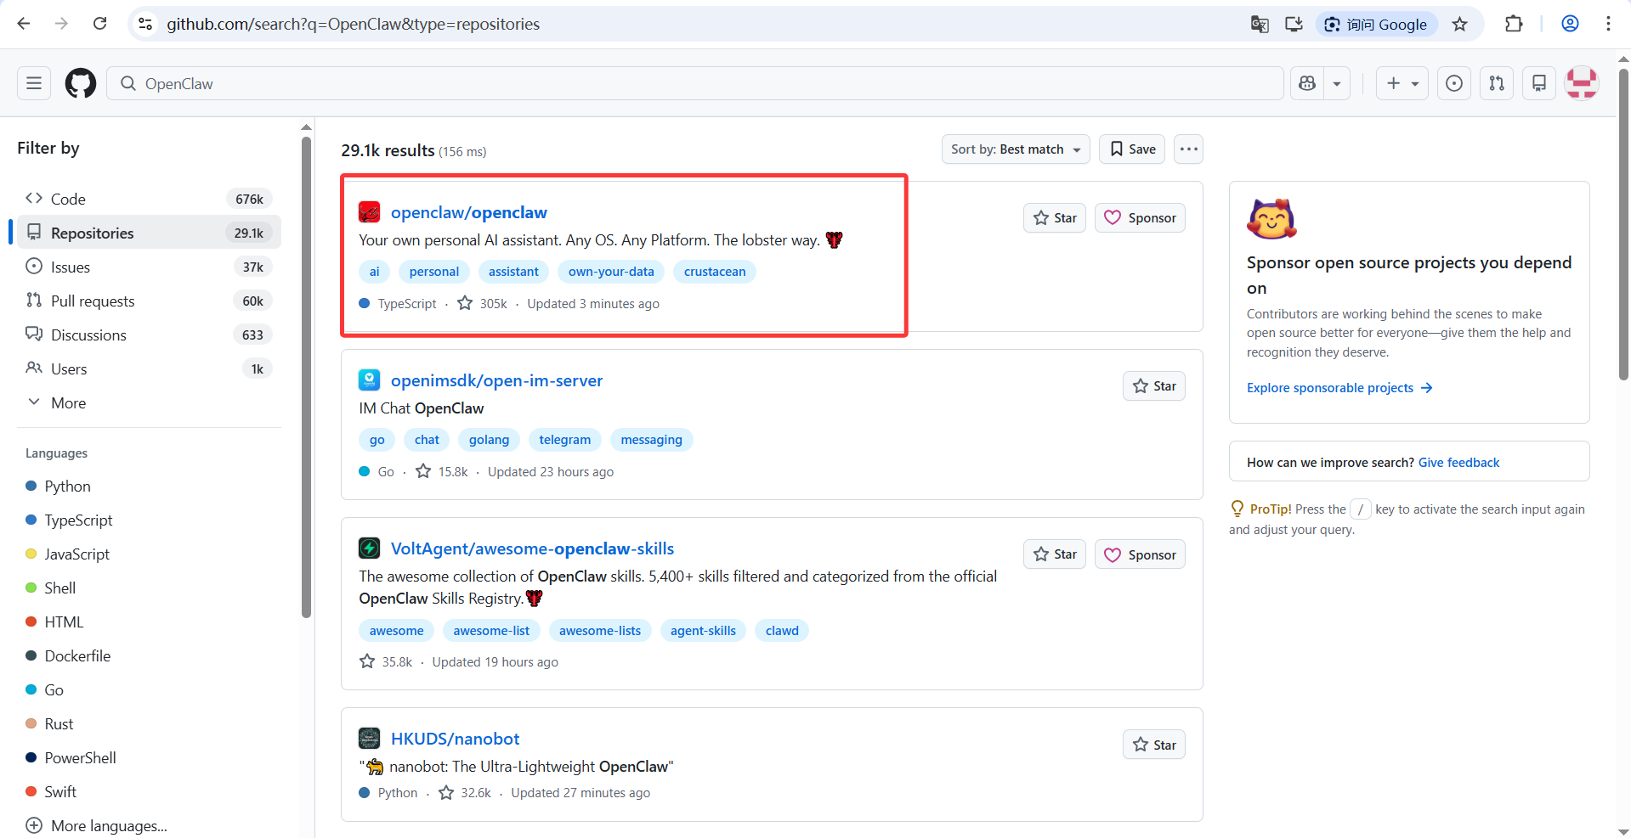Select the Repositories filter
The image size is (1631, 838).
pos(149,233)
